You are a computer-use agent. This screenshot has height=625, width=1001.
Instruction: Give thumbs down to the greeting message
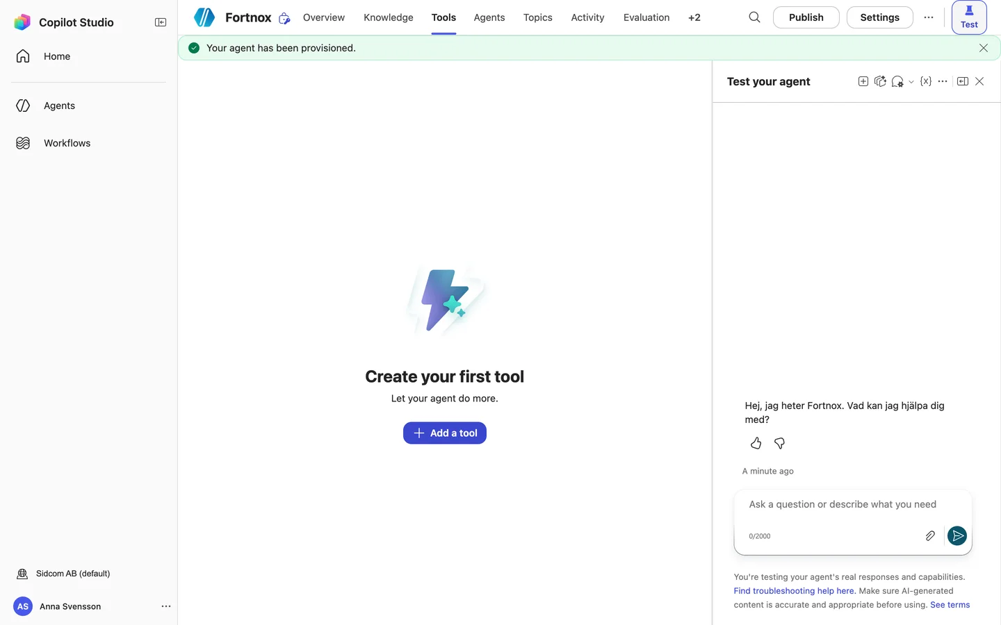(780, 443)
